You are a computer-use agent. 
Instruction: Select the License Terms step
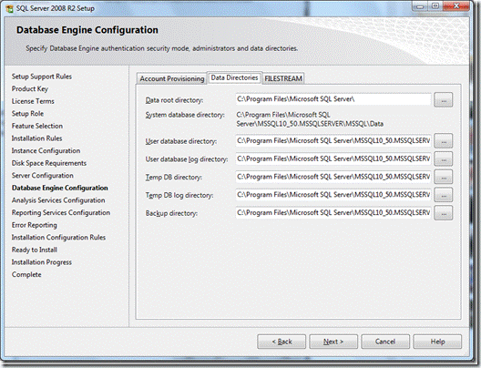[33, 101]
